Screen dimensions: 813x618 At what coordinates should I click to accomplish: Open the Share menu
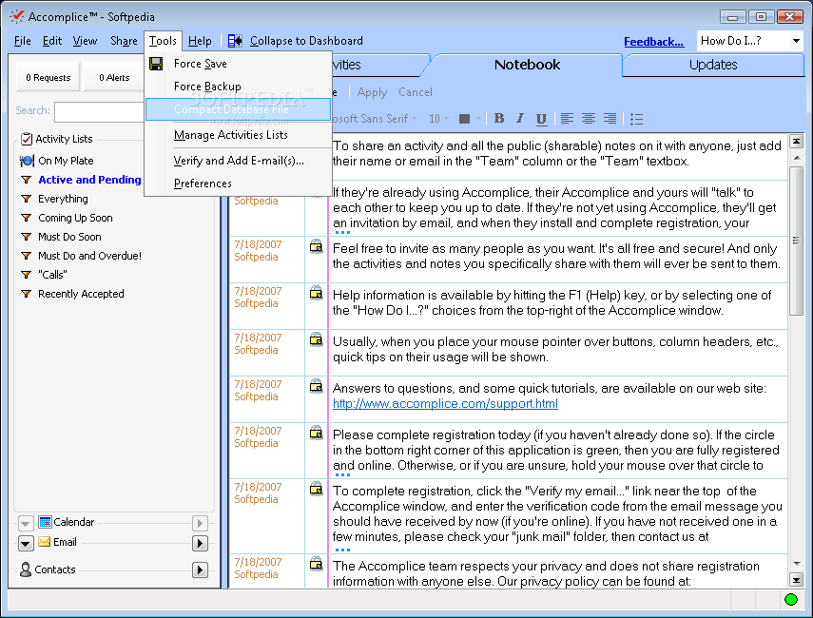pyautogui.click(x=124, y=41)
